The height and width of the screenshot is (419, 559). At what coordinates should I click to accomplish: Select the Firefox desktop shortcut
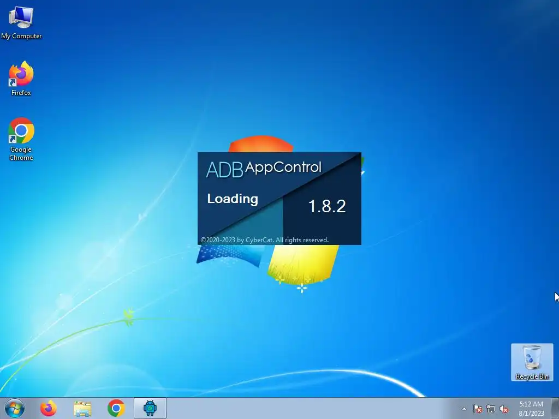(21, 78)
